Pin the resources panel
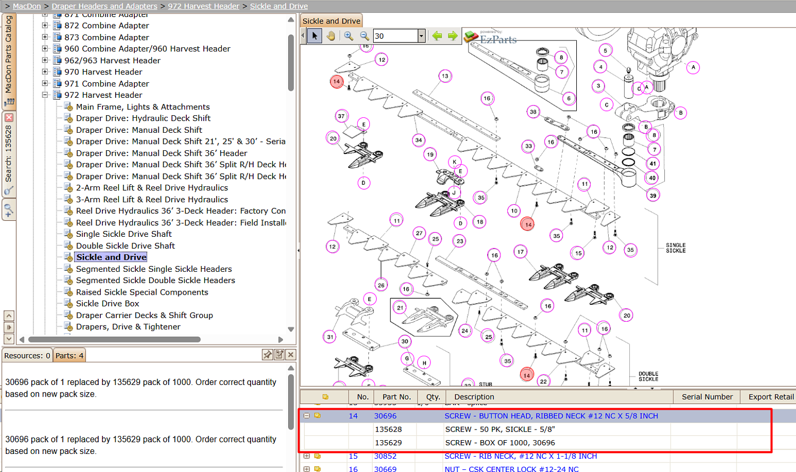The image size is (796, 472). [267, 355]
